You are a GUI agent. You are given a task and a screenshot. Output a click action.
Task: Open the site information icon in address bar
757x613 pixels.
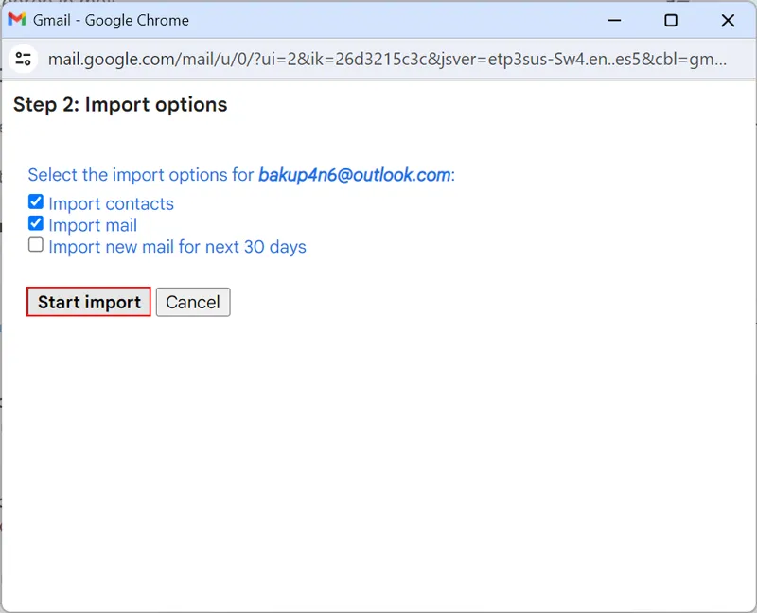point(24,60)
